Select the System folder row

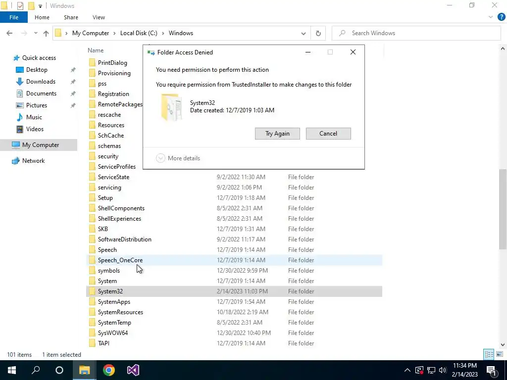click(234, 281)
